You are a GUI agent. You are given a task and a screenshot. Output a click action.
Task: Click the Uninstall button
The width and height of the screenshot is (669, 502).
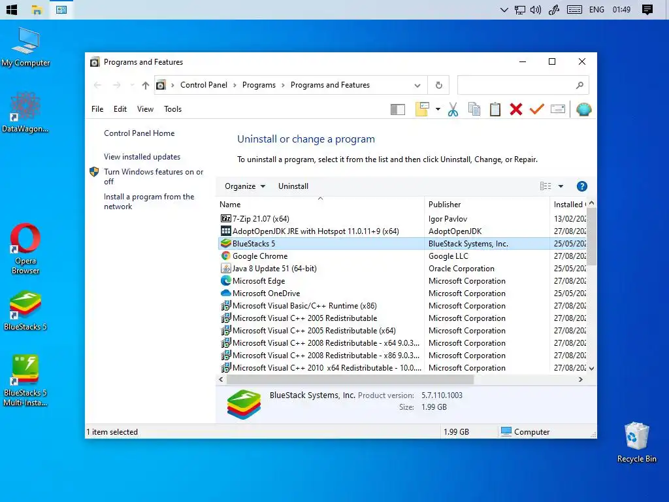[293, 186]
